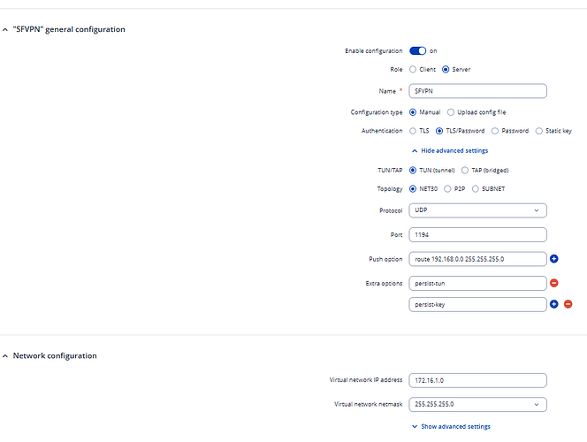The width and height of the screenshot is (587, 442).
Task: Select Static key authentication
Action: 539,131
